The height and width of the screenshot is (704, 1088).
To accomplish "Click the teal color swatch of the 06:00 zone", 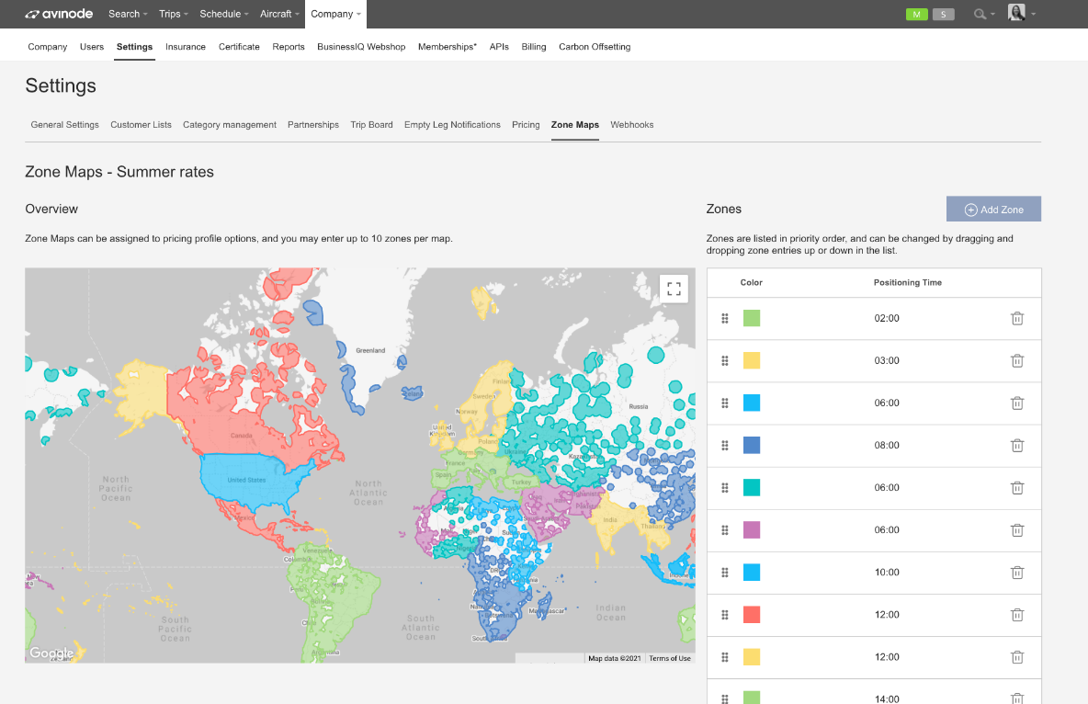I will tap(752, 487).
